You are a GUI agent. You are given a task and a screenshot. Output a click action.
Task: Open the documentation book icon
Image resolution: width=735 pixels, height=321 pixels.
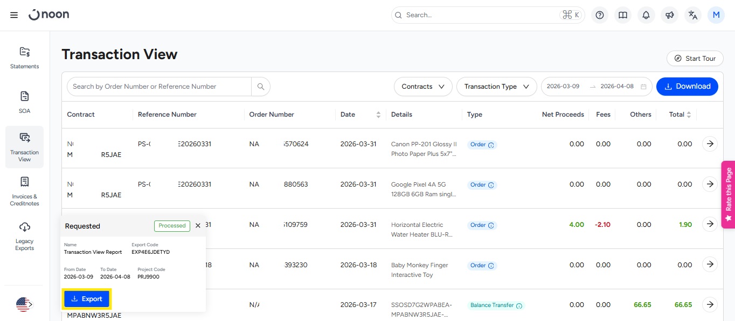click(x=623, y=15)
